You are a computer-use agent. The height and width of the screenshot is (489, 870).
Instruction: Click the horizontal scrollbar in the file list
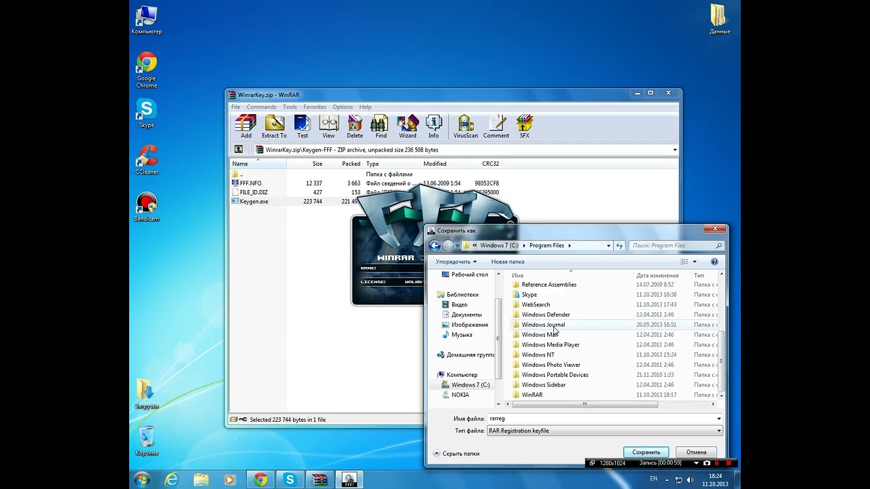585,404
